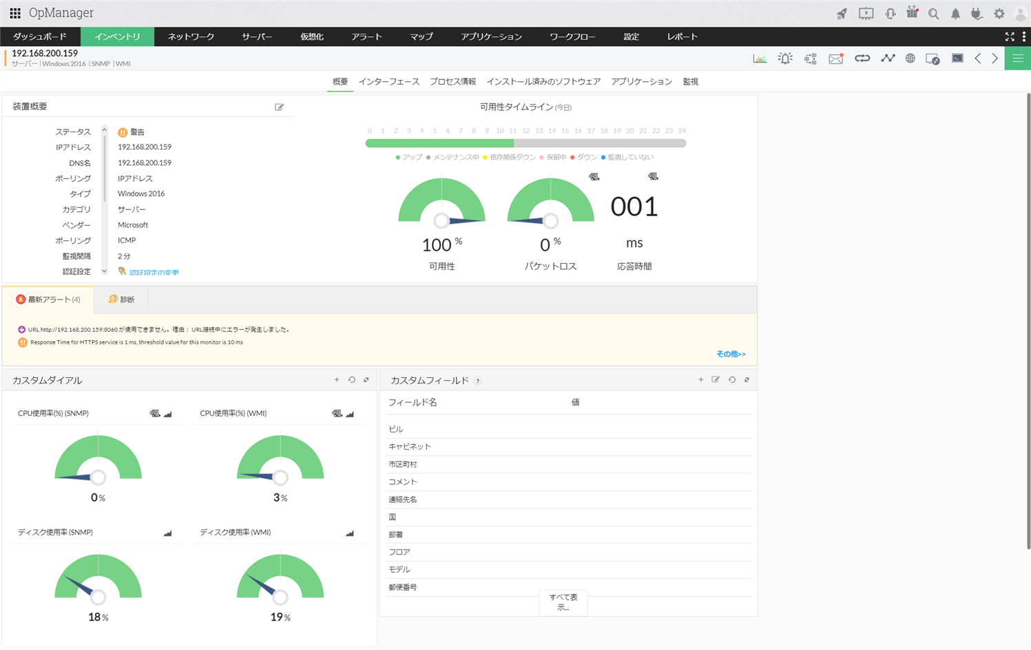
Task: Toggle fullscreen mode with the expand icon
Action: point(1010,36)
